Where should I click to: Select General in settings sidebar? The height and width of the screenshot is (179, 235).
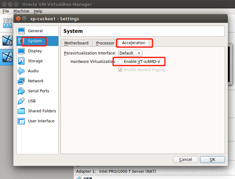pos(37,31)
